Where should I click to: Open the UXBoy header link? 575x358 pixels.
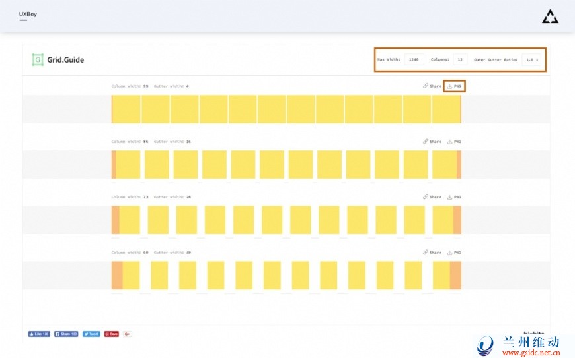point(28,14)
